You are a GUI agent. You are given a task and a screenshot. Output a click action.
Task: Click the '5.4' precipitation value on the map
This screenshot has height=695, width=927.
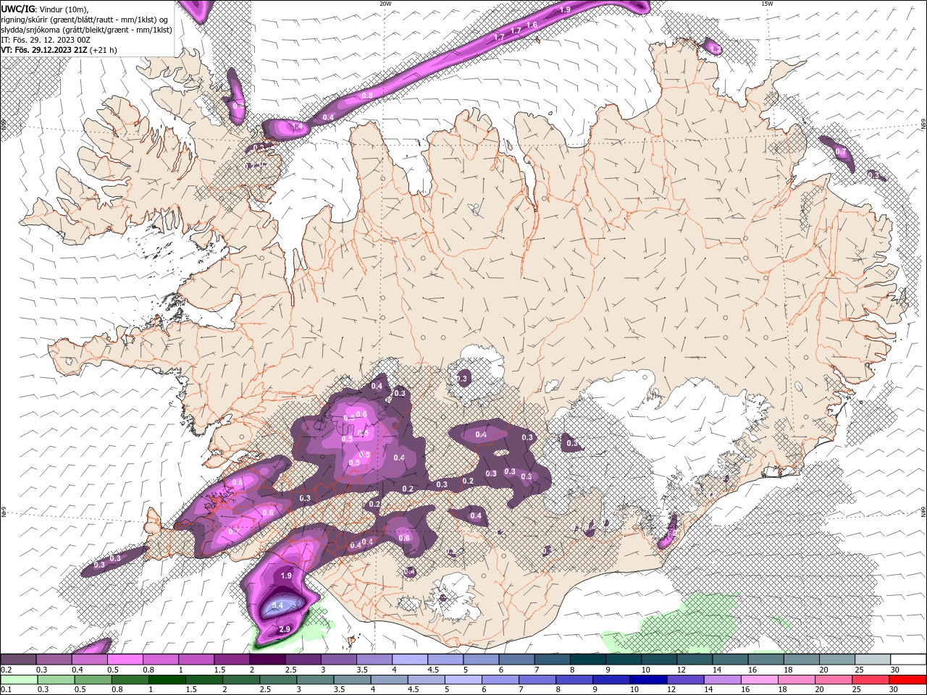coord(277,605)
